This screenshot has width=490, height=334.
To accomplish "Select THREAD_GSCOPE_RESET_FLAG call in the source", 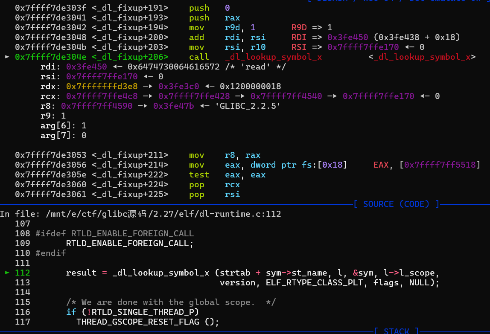I will pos(147,322).
